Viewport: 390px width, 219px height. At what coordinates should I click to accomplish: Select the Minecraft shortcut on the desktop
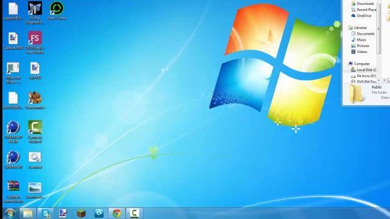pyautogui.click(x=13, y=73)
